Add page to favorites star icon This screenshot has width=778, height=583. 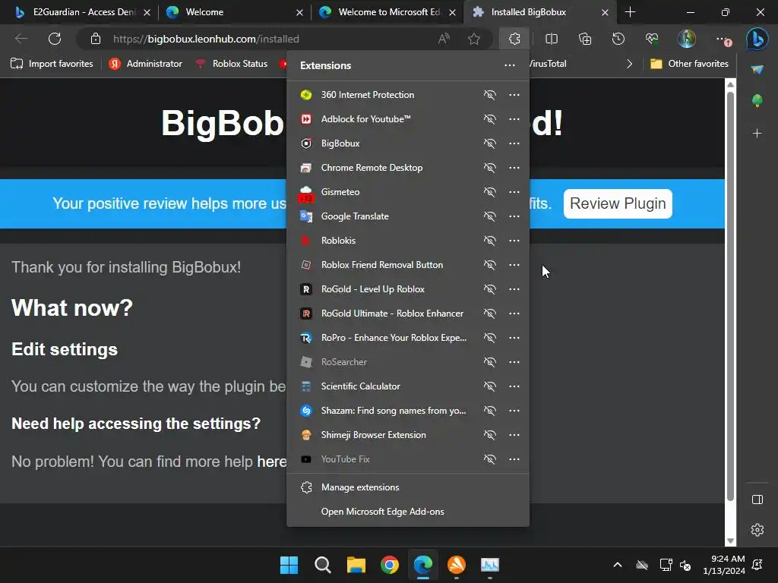[x=474, y=39]
